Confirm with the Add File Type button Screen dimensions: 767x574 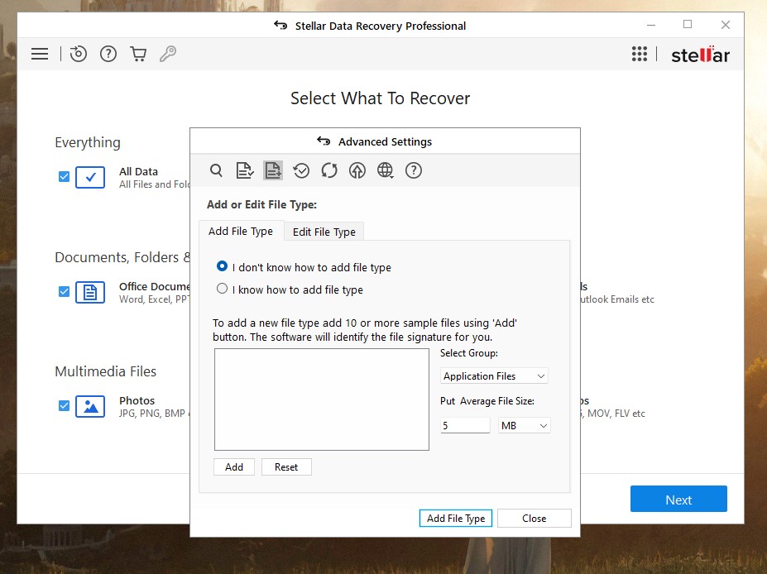tap(456, 519)
